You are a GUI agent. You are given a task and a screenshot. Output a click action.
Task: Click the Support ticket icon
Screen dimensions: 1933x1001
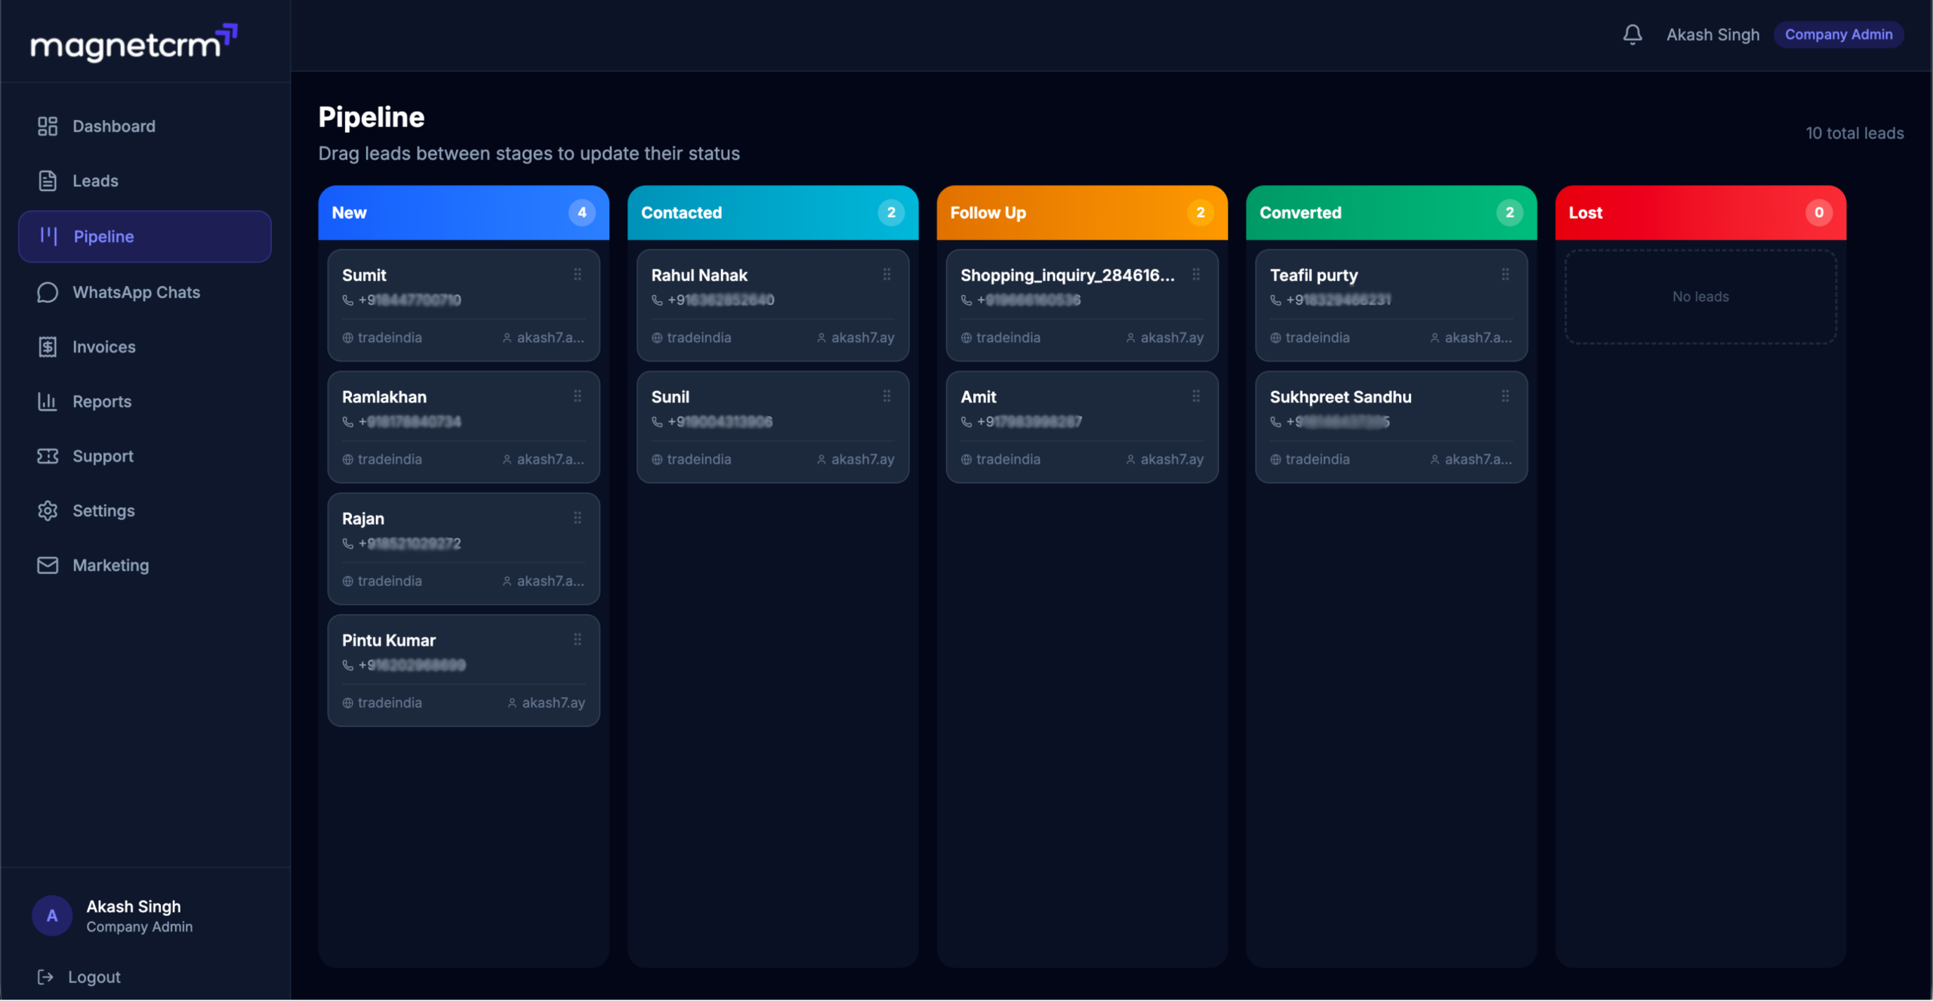click(48, 456)
